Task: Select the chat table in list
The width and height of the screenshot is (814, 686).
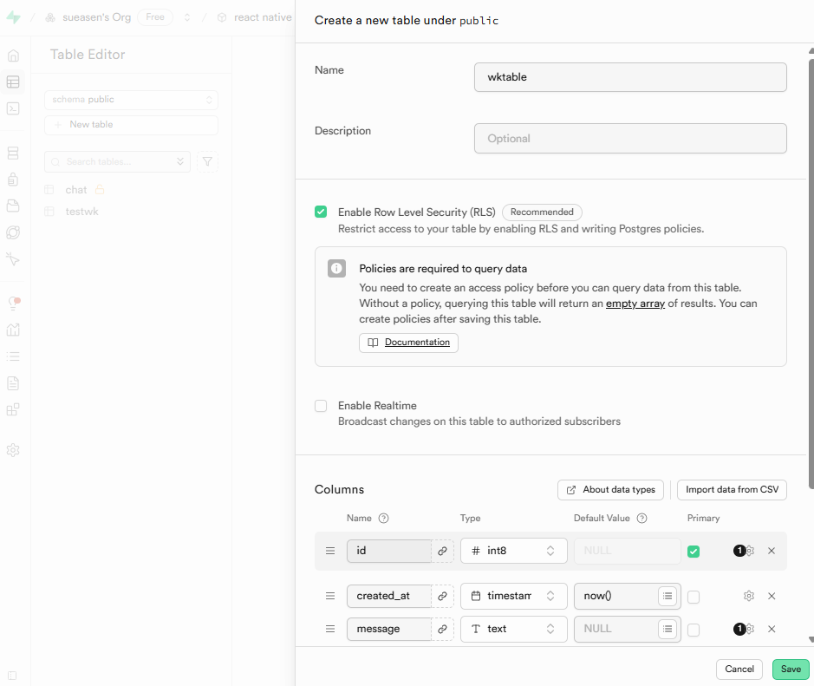Action: click(x=75, y=190)
